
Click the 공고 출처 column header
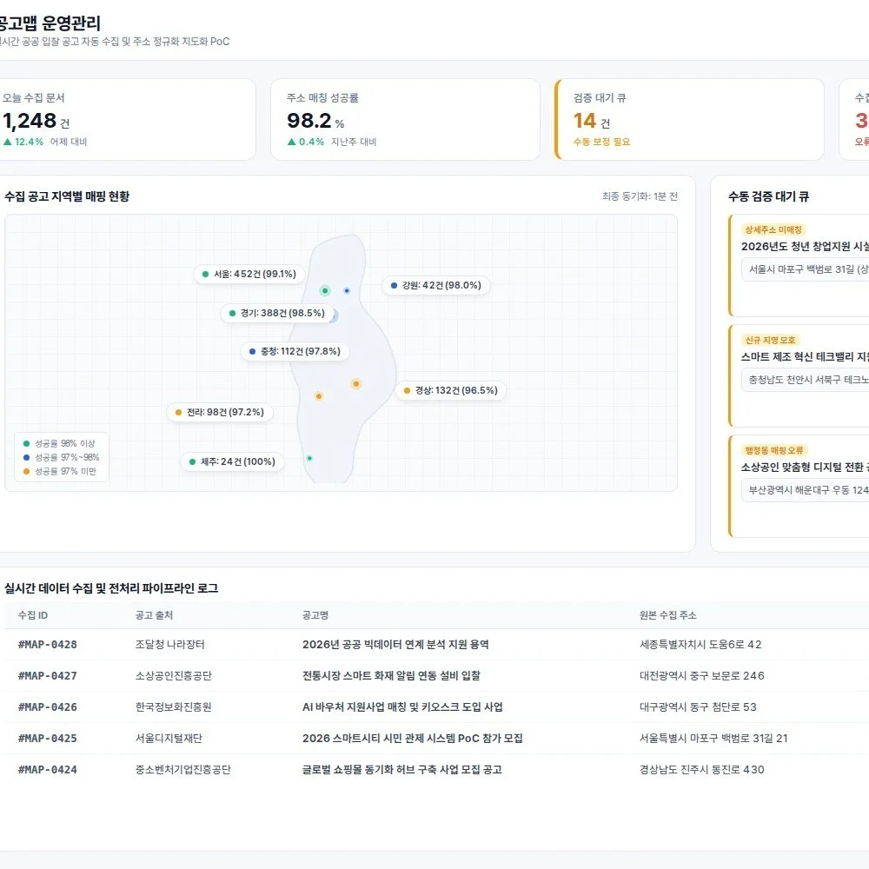pos(154,615)
